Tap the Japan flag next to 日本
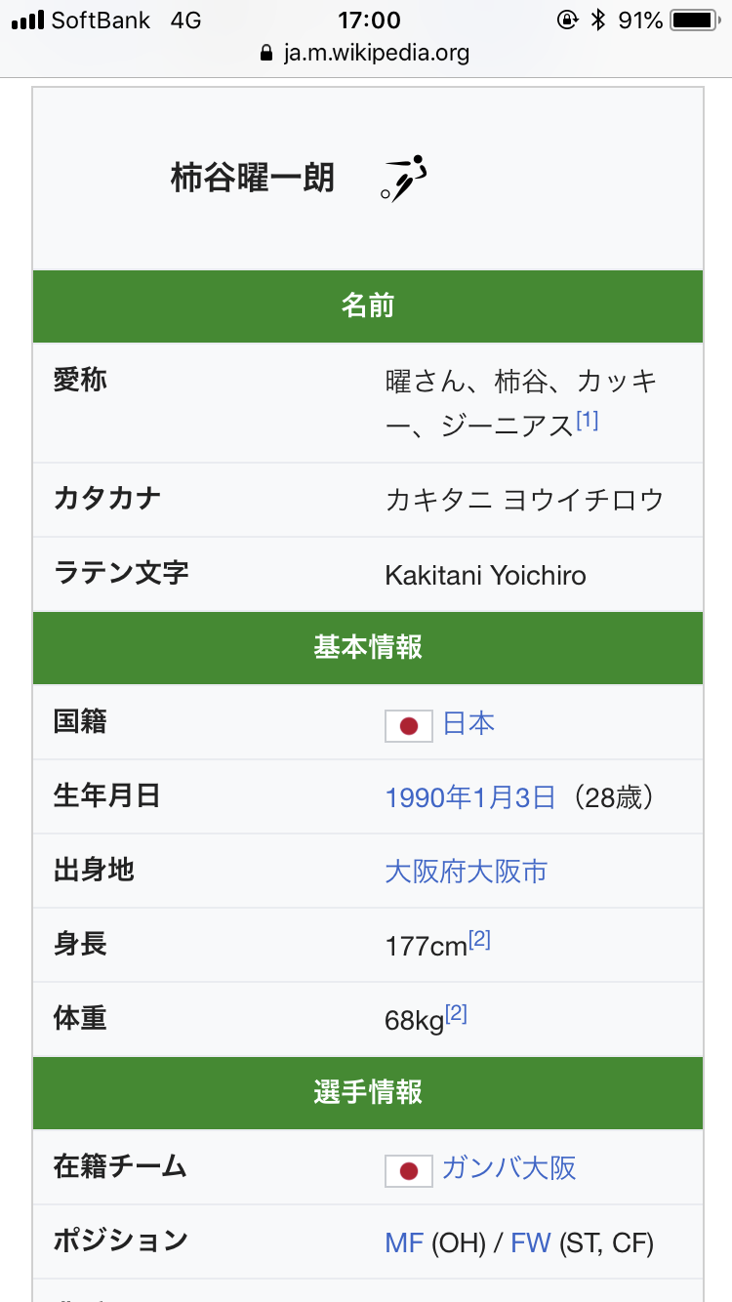 click(409, 725)
